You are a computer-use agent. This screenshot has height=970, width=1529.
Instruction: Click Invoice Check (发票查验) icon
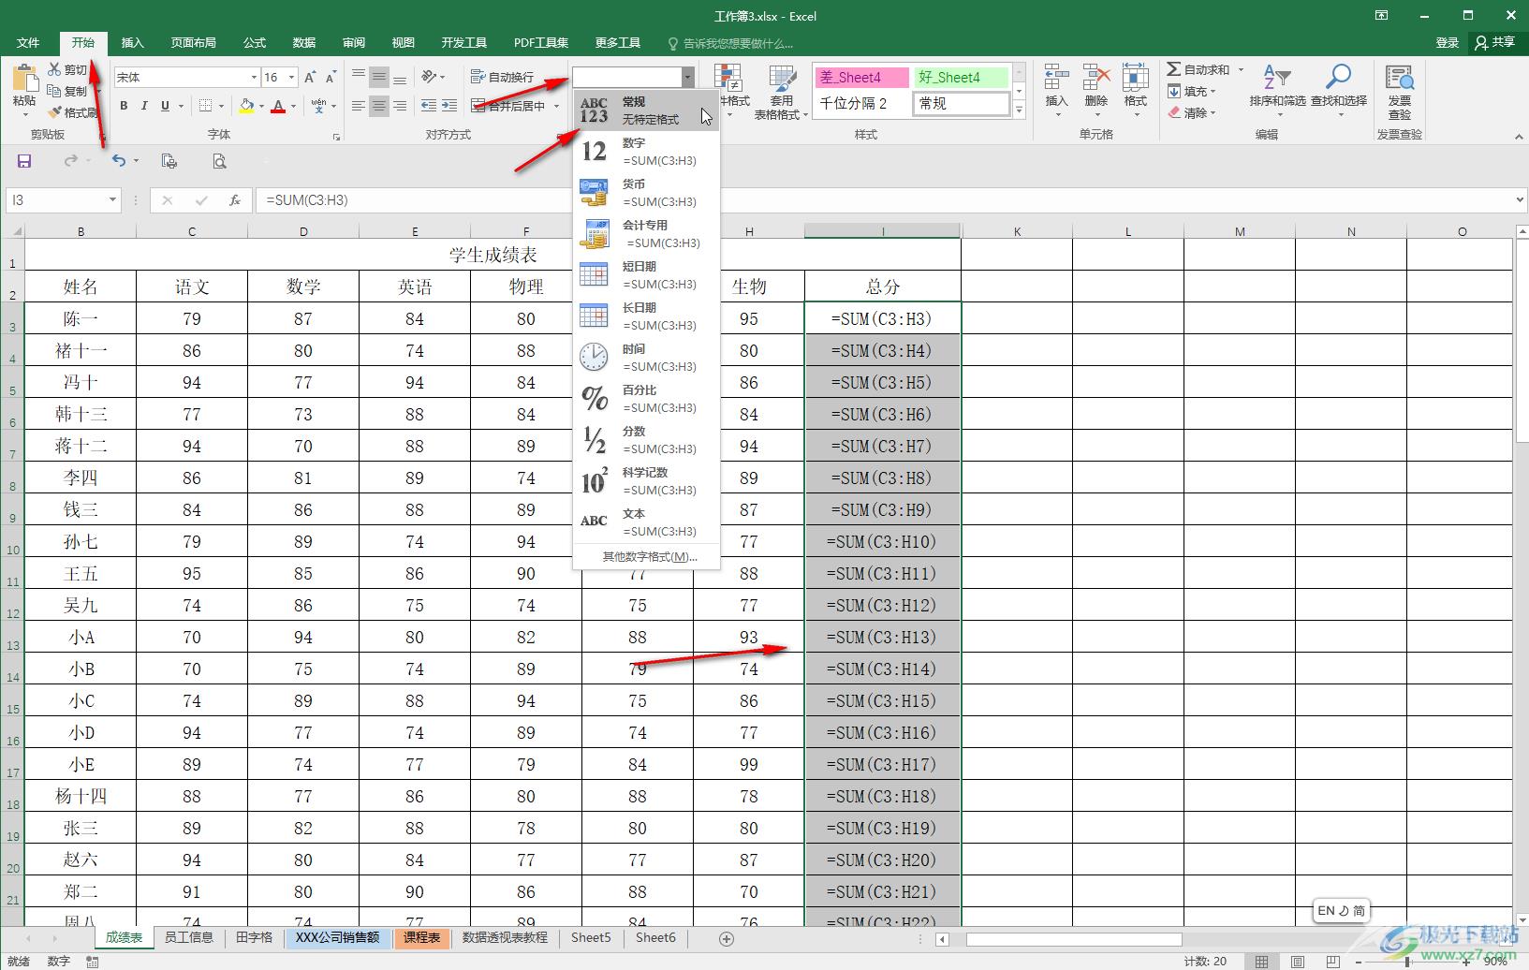[1400, 79]
